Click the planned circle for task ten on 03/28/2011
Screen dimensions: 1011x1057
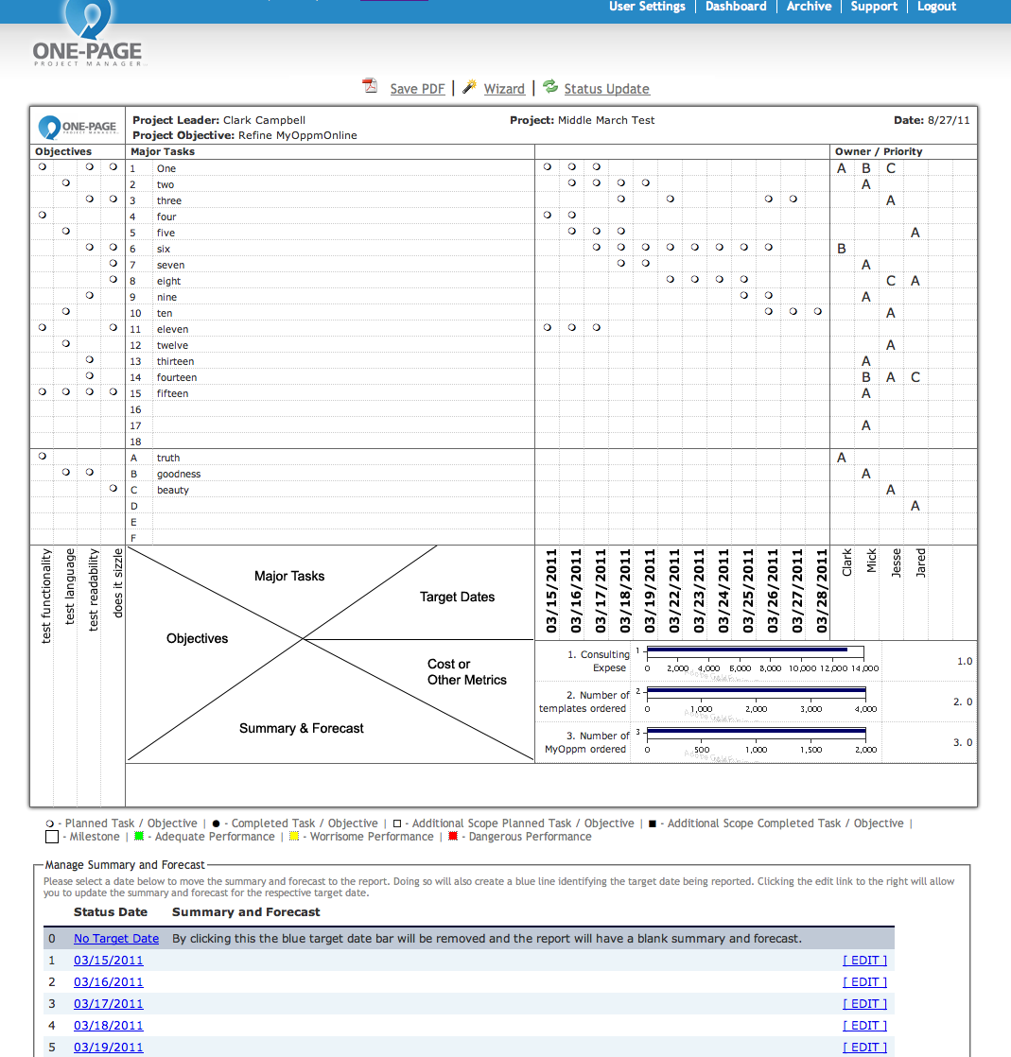point(817,311)
